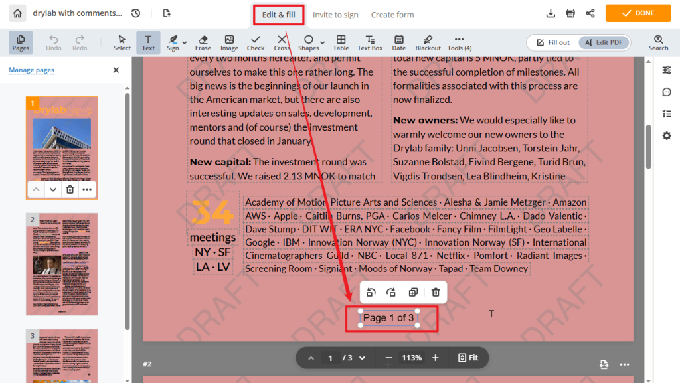This screenshot has height=383, width=680.
Task: Select the Blackout tool
Action: [x=428, y=42]
